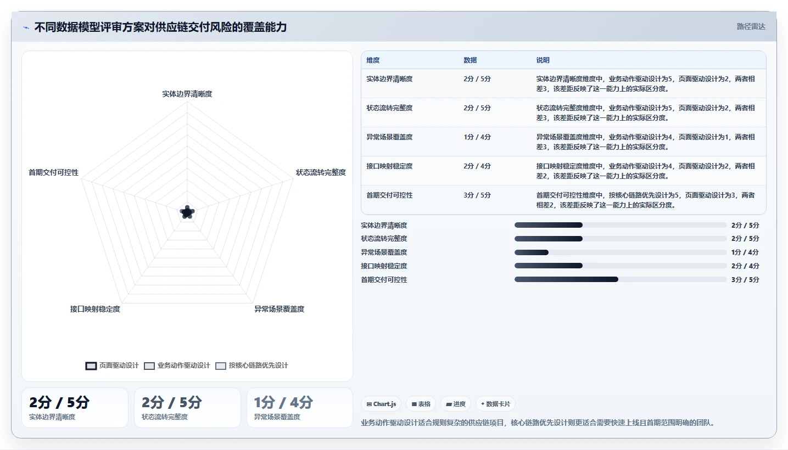Click the 异常场景覆盖度 radar axis label
The image size is (788, 450).
[x=279, y=309]
